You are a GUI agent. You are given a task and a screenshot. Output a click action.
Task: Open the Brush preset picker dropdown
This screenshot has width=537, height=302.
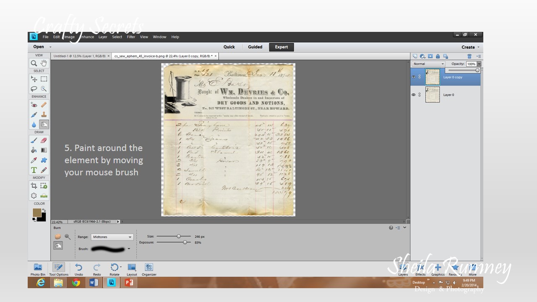129,249
